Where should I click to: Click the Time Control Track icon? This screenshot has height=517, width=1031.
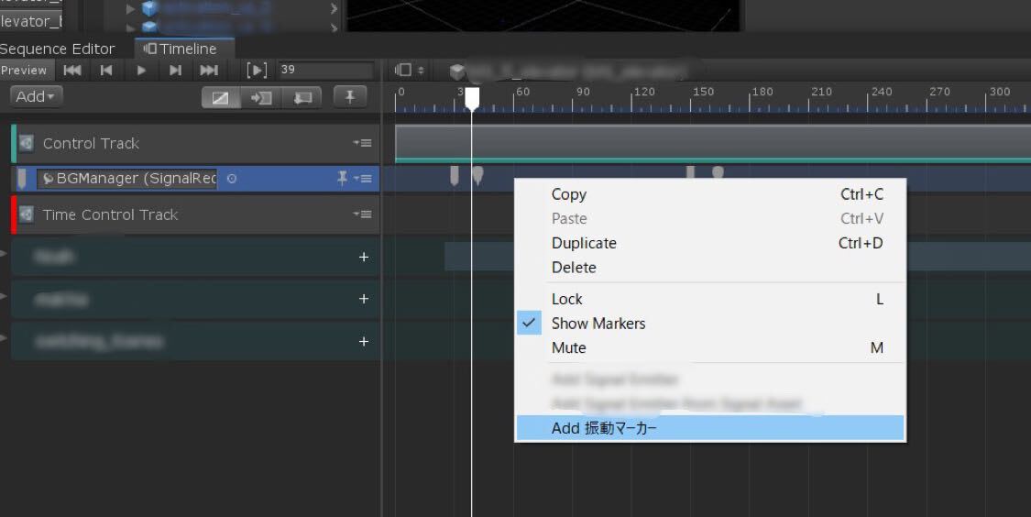pos(27,214)
